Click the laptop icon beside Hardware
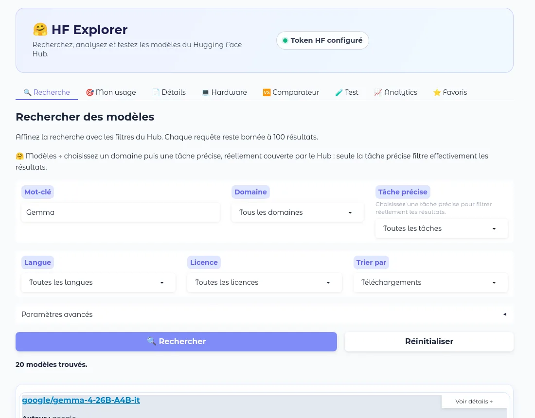Screen dimensions: 535x418 pyautogui.click(x=205, y=92)
